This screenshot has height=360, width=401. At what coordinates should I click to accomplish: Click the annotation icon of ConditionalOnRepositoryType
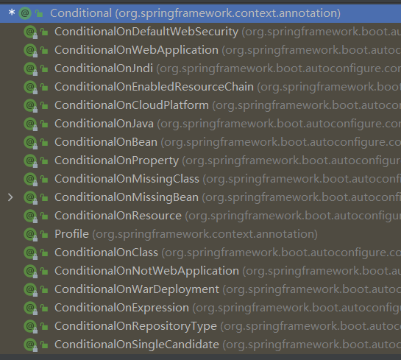30,326
